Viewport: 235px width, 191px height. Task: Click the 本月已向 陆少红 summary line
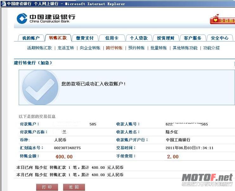pos(70,175)
